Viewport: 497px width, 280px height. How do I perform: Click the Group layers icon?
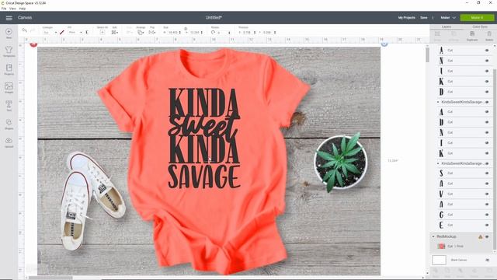click(x=437, y=34)
